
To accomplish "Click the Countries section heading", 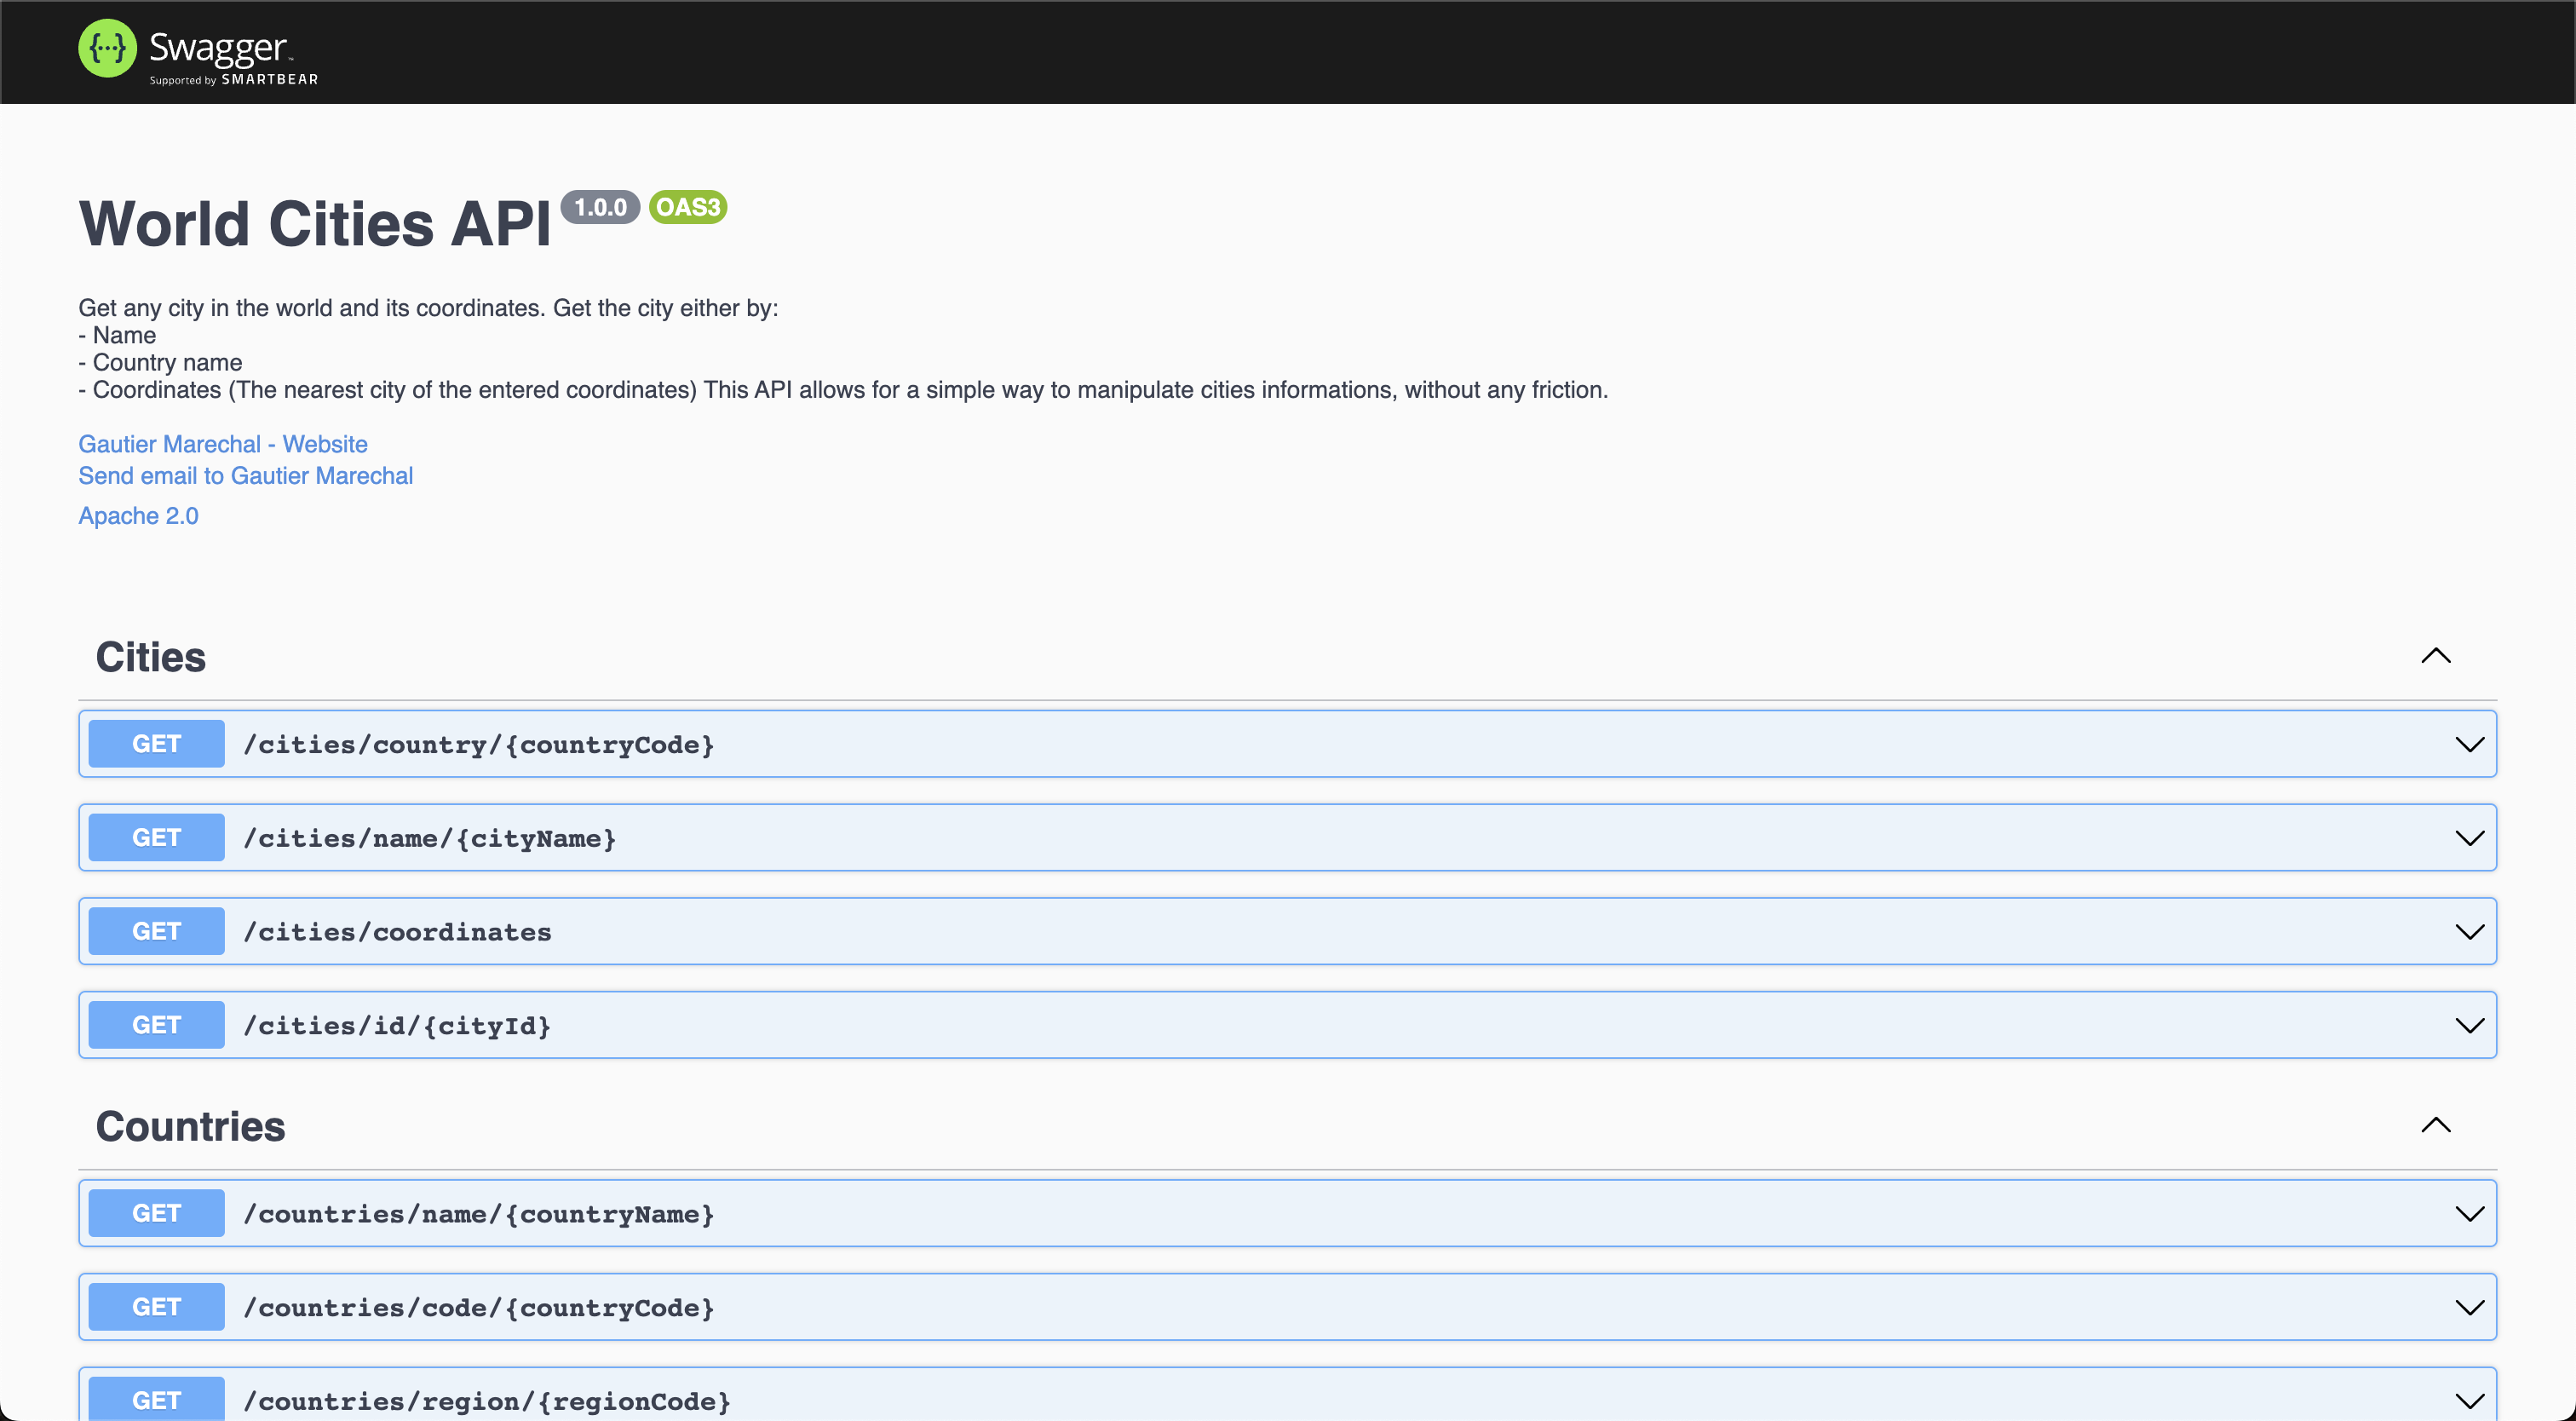I will pos(191,1126).
